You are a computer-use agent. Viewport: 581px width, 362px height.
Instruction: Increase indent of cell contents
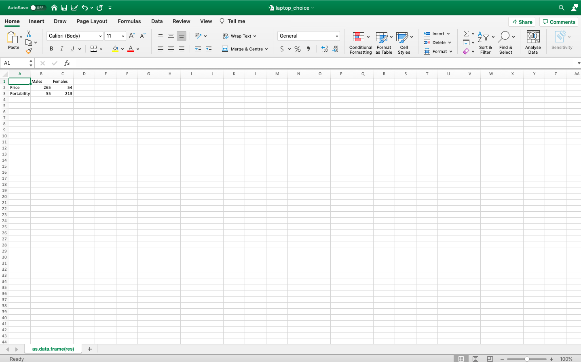pyautogui.click(x=209, y=49)
